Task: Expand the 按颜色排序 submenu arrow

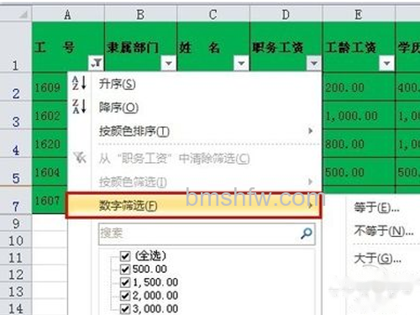Action: (310, 131)
